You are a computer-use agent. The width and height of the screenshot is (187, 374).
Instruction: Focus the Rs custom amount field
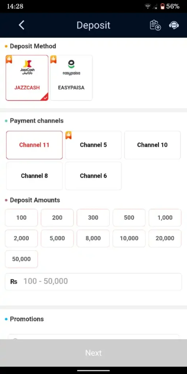(x=93, y=282)
